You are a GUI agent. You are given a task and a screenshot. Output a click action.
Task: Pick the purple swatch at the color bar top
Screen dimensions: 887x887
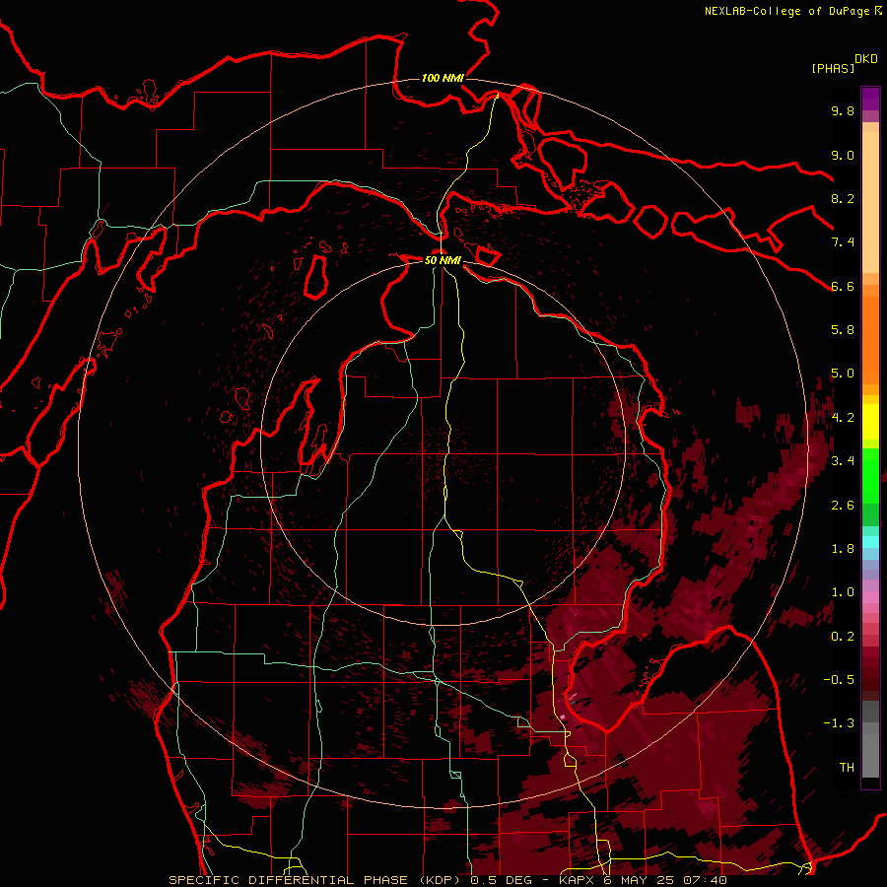(870, 99)
